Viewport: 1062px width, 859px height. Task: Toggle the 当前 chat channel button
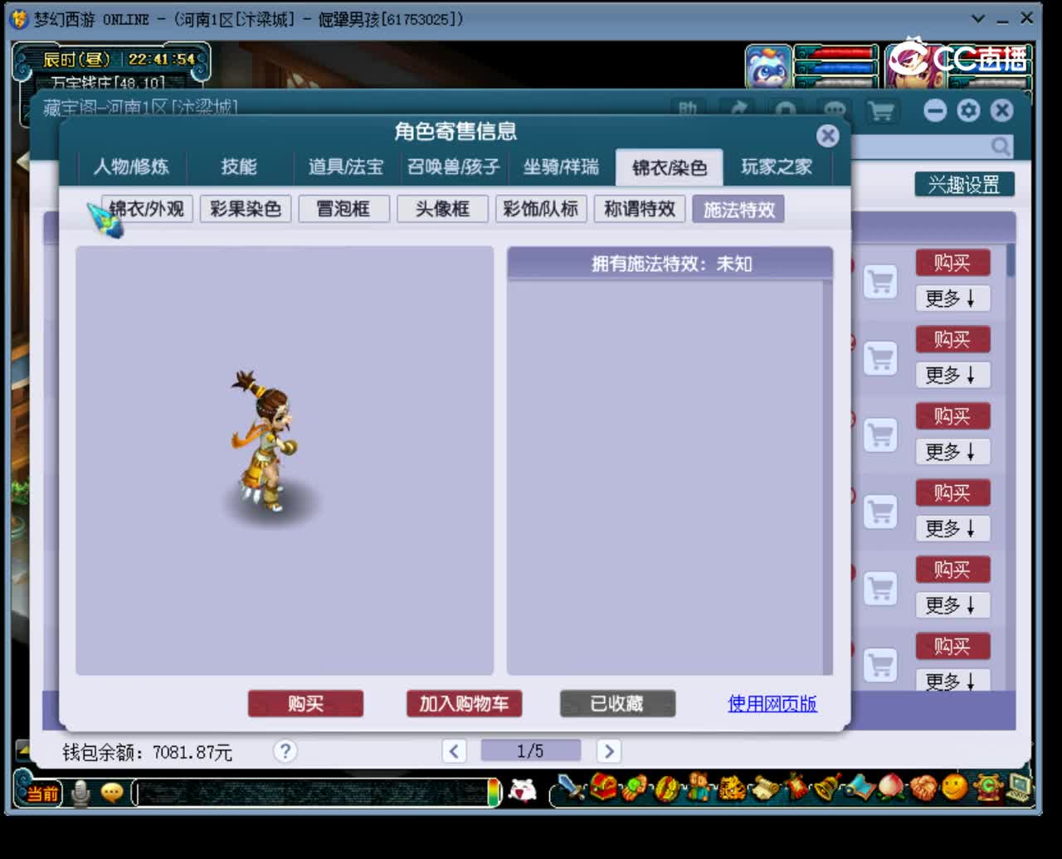(x=41, y=793)
